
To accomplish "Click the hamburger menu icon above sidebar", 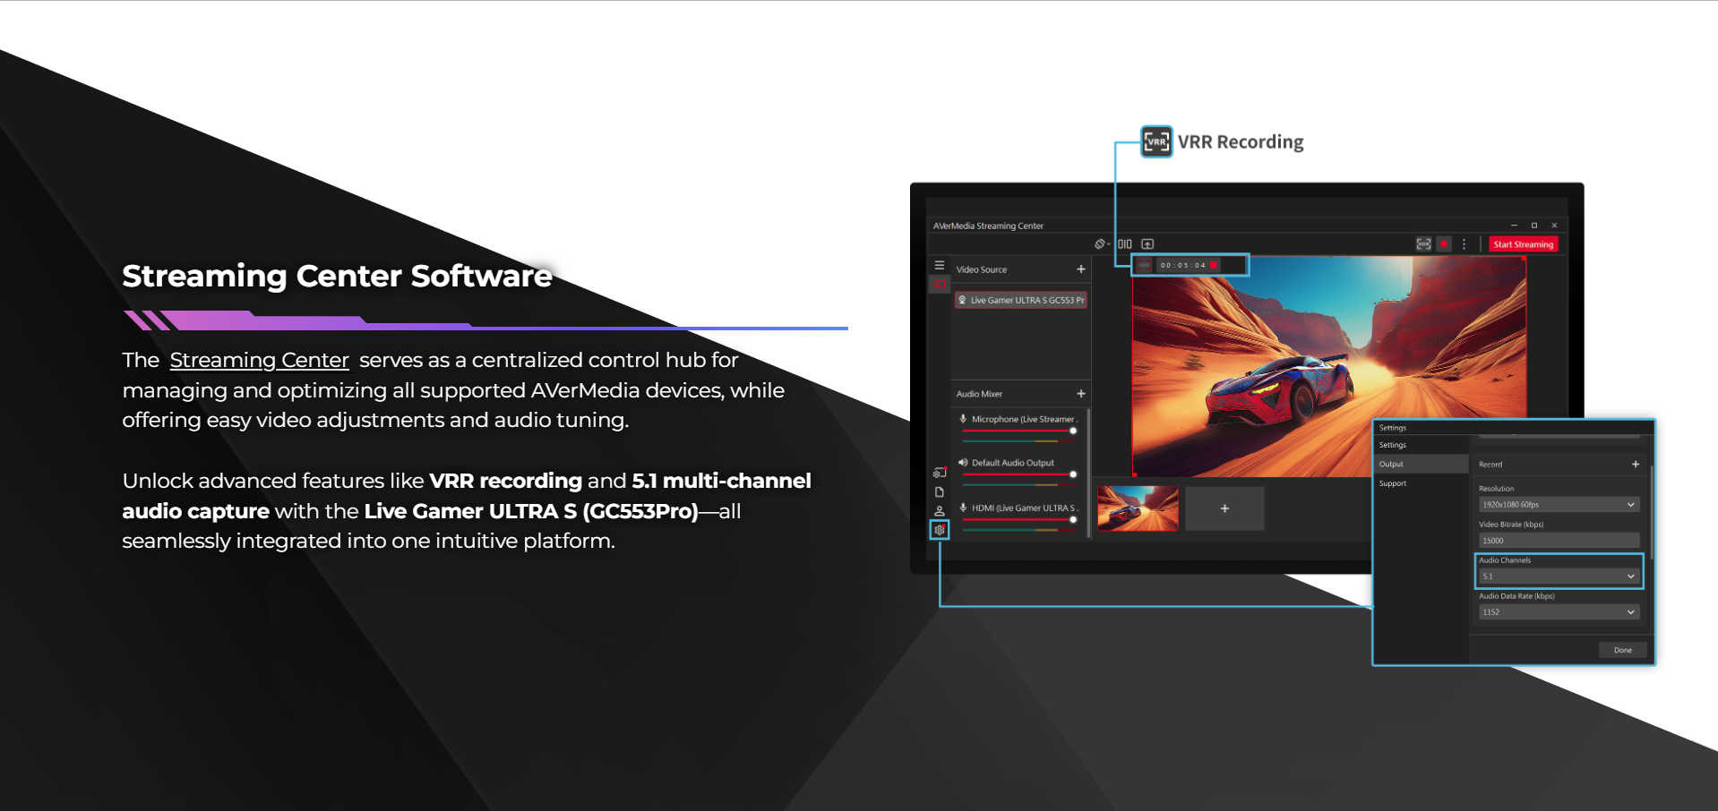I will point(939,266).
